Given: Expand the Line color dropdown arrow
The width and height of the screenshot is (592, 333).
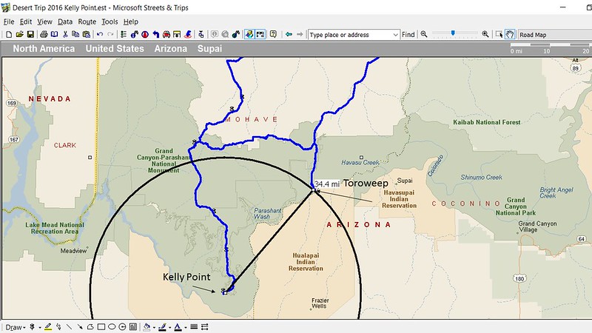Looking at the screenshot, I should click(170, 328).
